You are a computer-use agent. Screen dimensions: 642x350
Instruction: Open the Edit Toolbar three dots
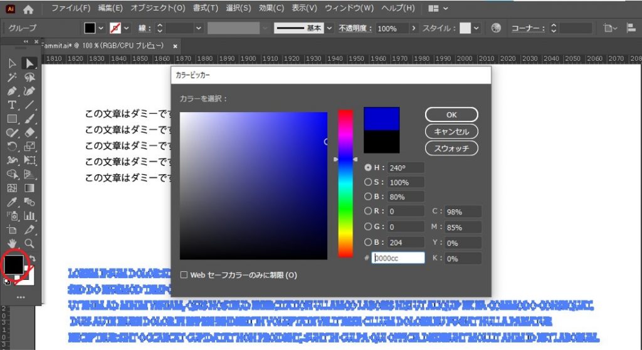[x=21, y=297]
